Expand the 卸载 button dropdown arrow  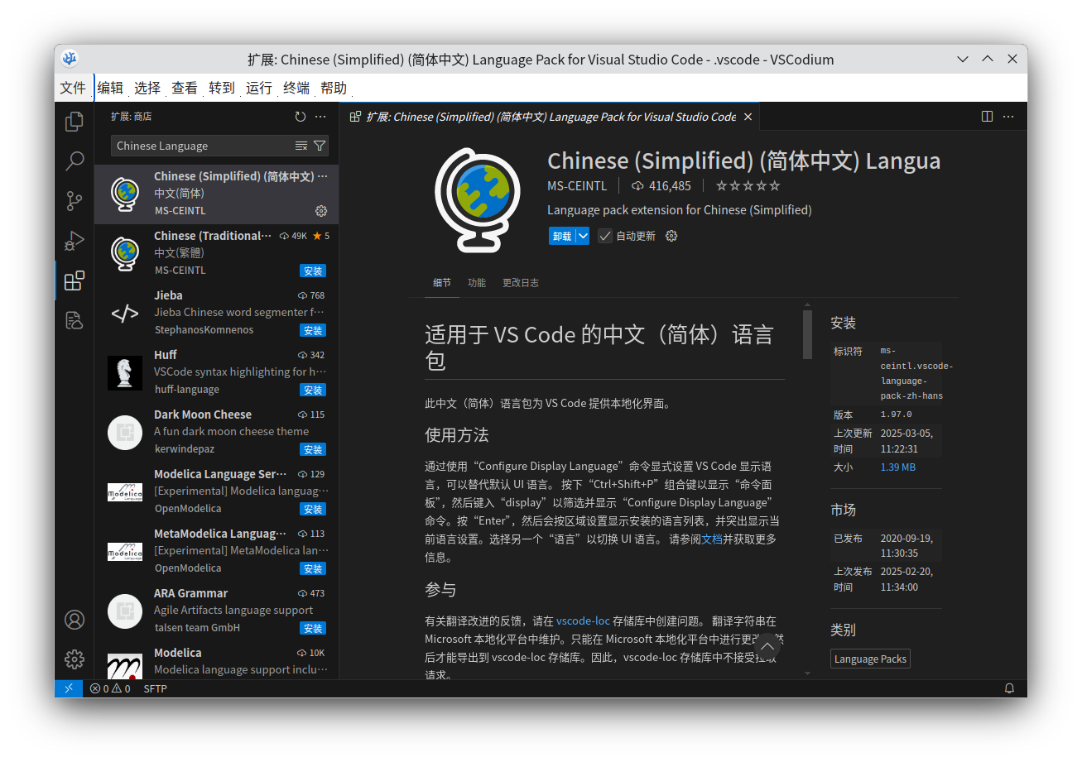[583, 236]
